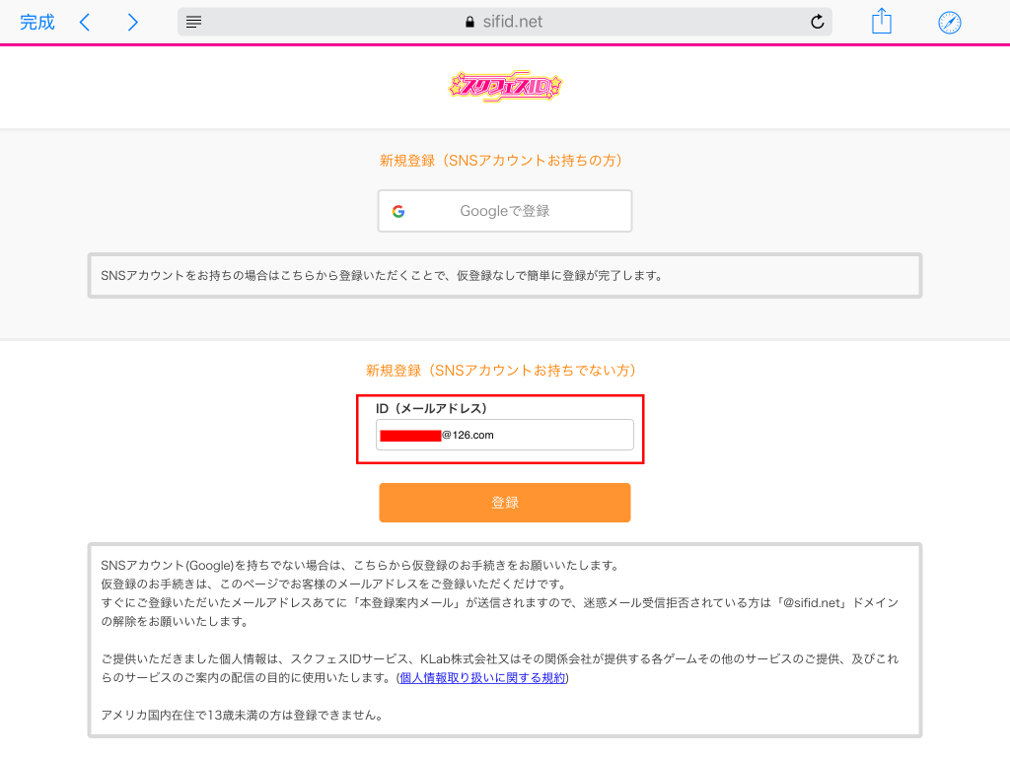Image resolution: width=1010 pixels, height=757 pixels.
Task: Open the 個人情報取り扱いに関する規約 link
Action: (x=483, y=678)
